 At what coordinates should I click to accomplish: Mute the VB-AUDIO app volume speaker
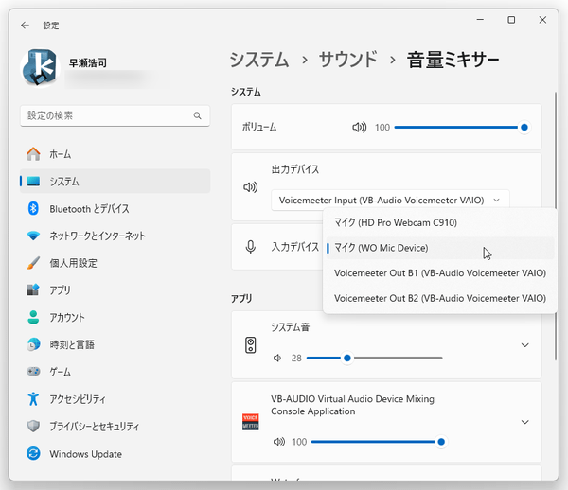pos(279,442)
